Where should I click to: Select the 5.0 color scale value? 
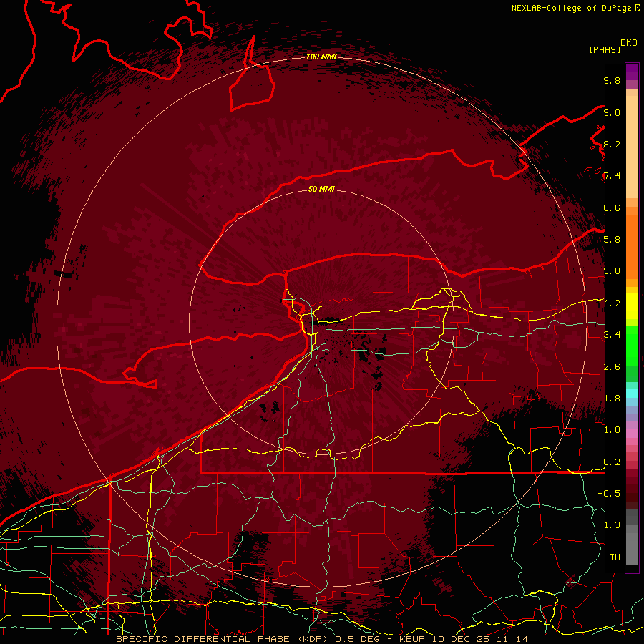612,271
